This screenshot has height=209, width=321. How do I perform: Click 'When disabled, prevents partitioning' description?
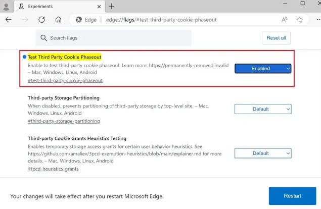(118, 110)
